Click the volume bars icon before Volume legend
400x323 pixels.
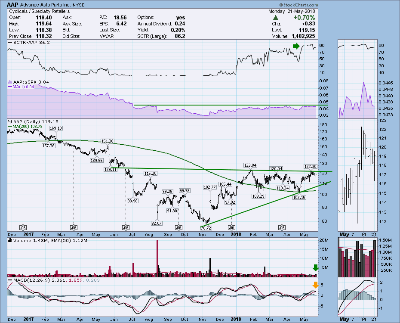click(x=10, y=240)
